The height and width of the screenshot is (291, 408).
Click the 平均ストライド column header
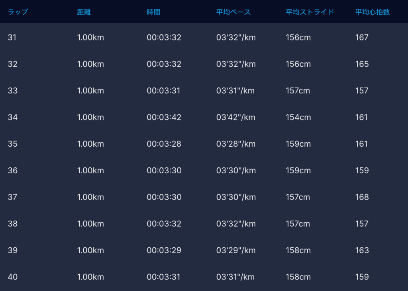pyautogui.click(x=310, y=12)
